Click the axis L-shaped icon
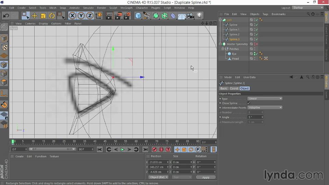Screen dimensions: 329x185 4,93
